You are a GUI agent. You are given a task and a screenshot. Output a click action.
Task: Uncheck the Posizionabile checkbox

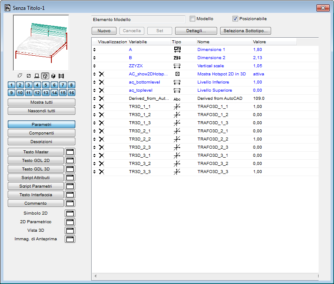(x=235, y=19)
